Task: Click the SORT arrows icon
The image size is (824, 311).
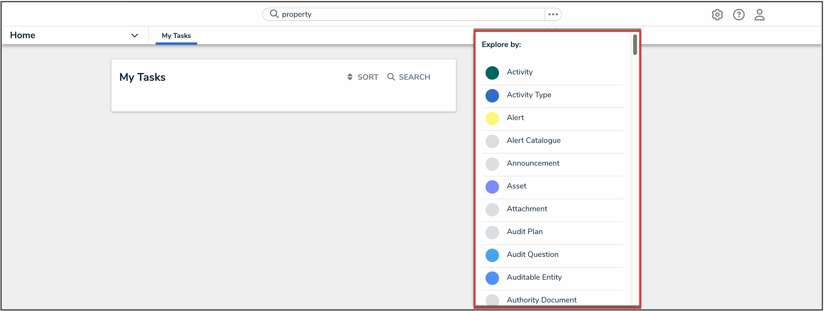Action: [350, 77]
